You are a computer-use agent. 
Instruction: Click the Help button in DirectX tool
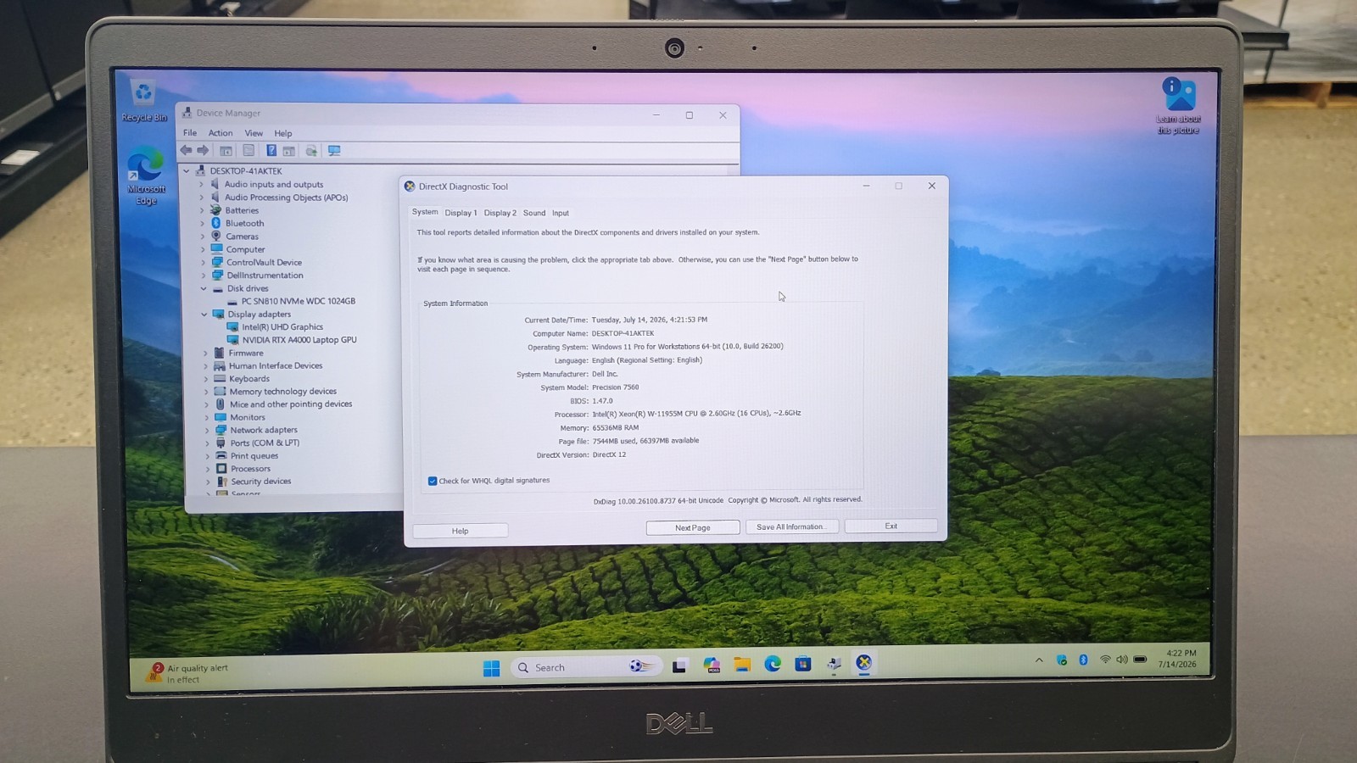click(461, 531)
